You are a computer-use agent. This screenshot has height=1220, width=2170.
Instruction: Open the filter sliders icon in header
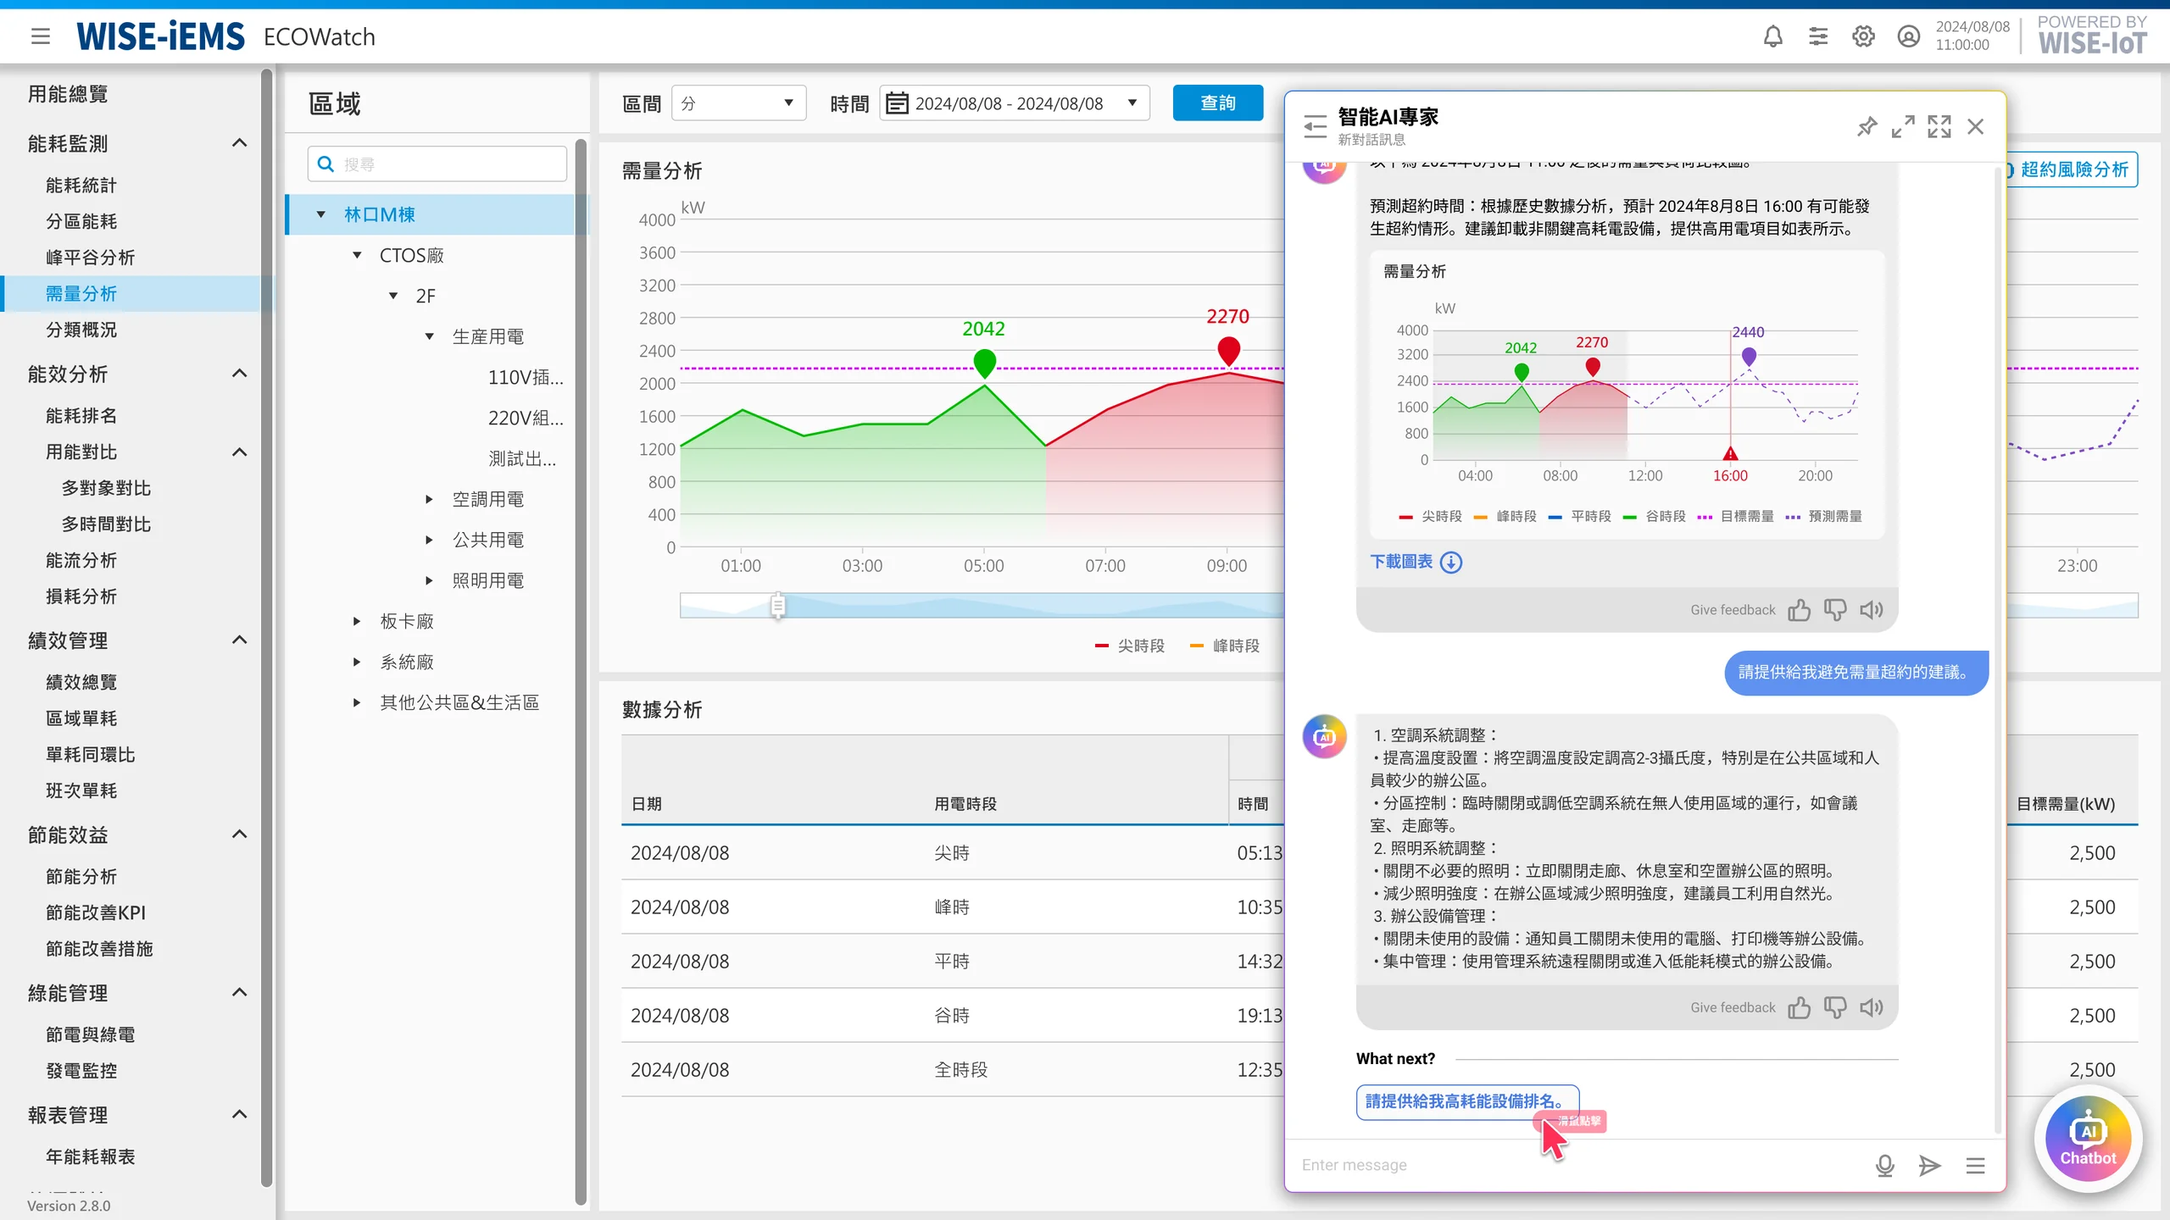(1817, 36)
